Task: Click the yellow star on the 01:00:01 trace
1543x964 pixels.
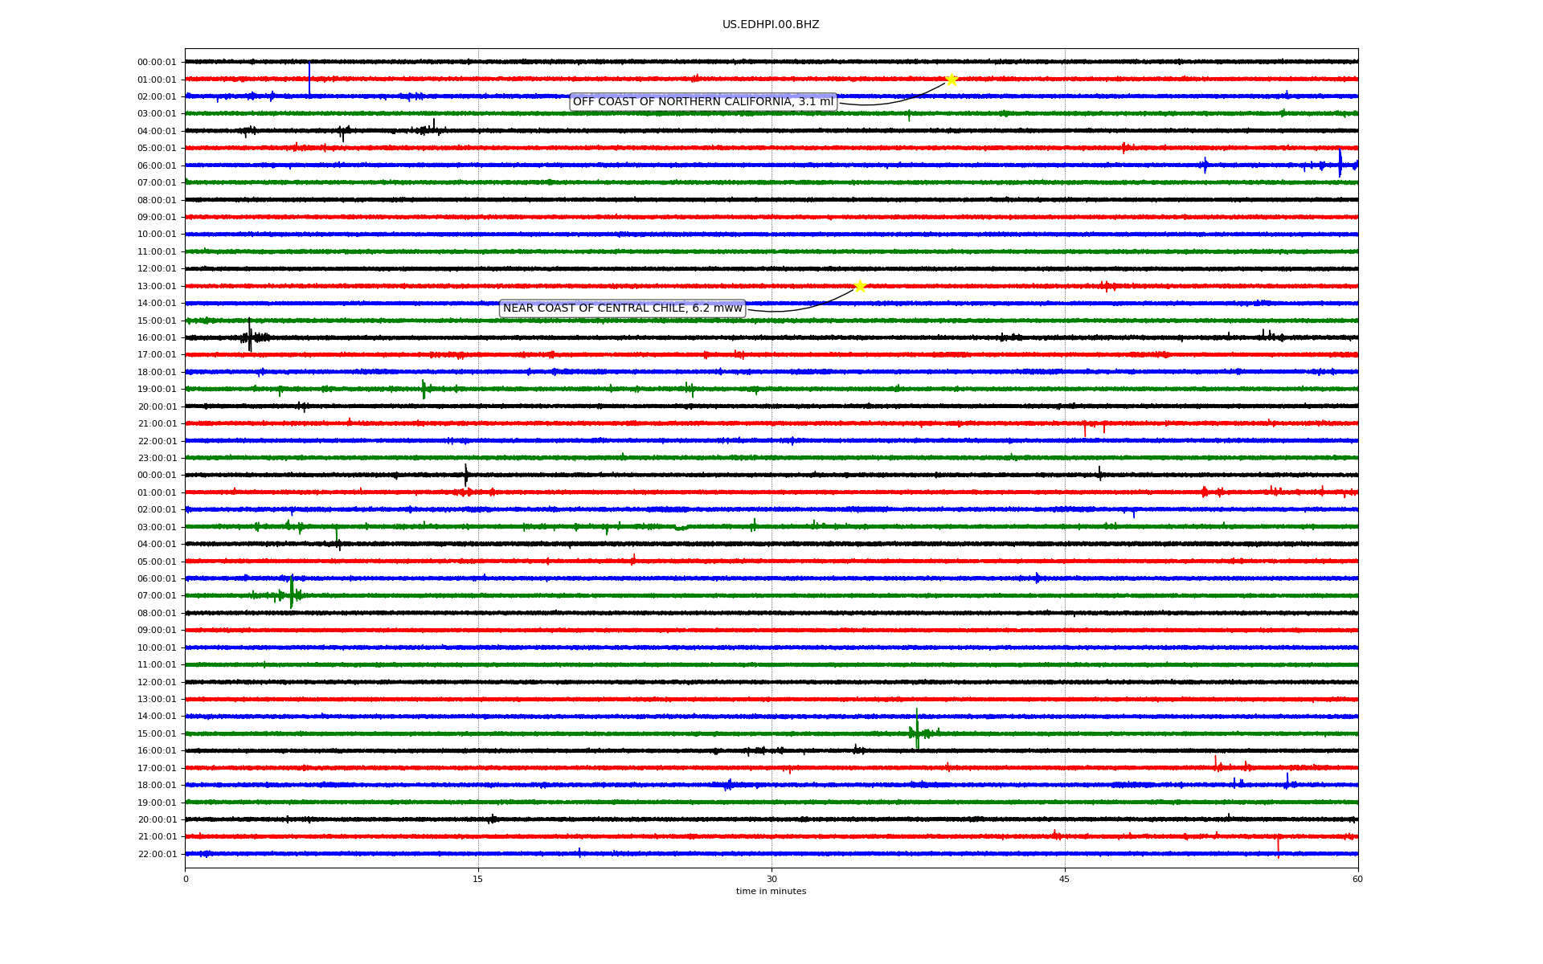Action: pos(952,80)
